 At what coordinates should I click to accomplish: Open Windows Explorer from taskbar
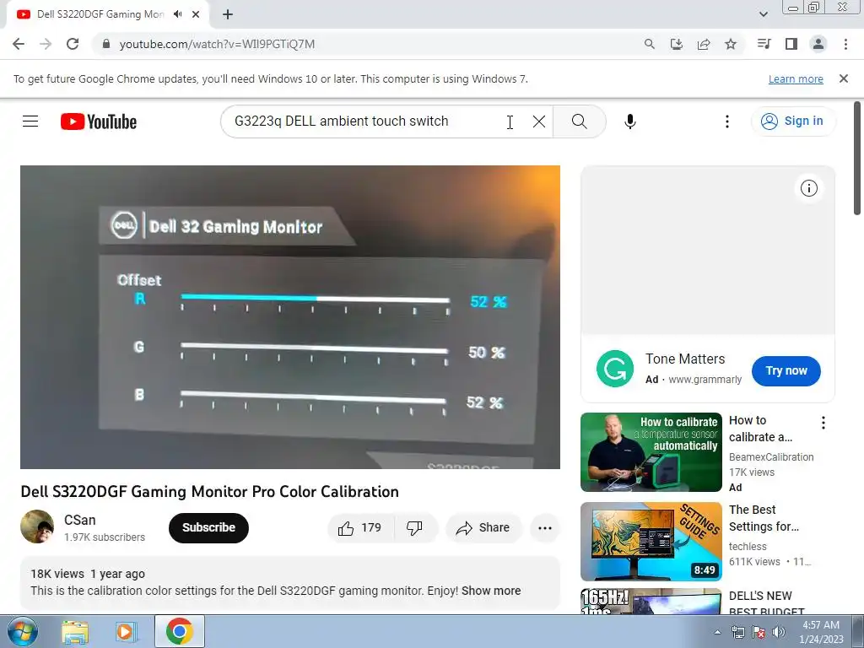[x=75, y=631]
